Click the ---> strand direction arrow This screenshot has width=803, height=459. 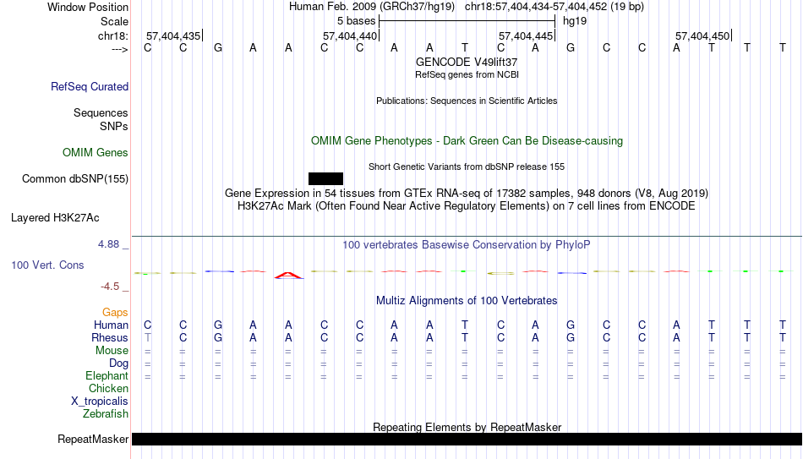(x=119, y=49)
